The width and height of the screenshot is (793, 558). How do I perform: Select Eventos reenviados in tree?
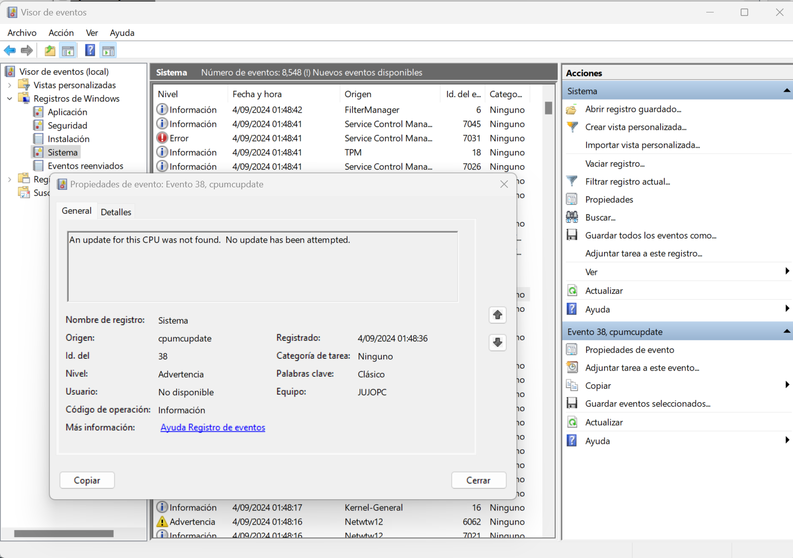point(85,166)
